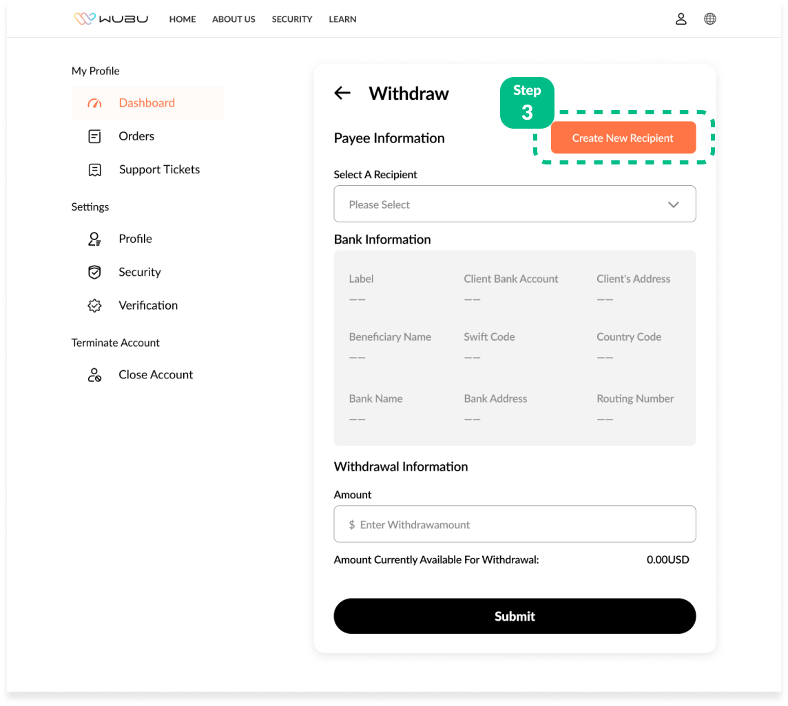Submit the withdrawal form

(x=515, y=616)
